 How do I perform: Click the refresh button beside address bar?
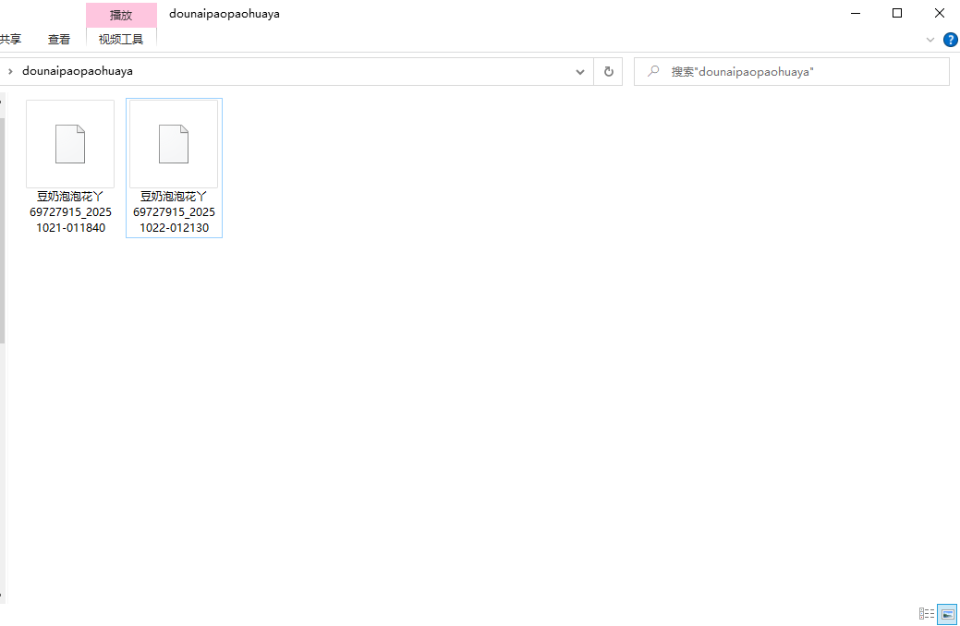pos(608,71)
